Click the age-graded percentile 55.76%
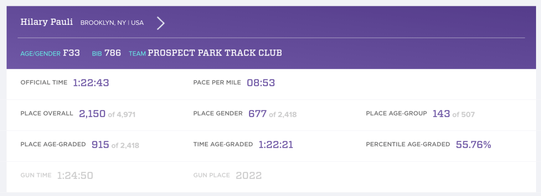This screenshot has width=541, height=196. click(x=473, y=145)
